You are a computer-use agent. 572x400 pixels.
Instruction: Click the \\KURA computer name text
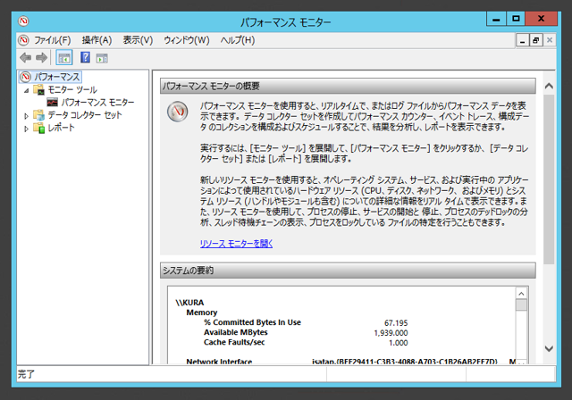[189, 303]
